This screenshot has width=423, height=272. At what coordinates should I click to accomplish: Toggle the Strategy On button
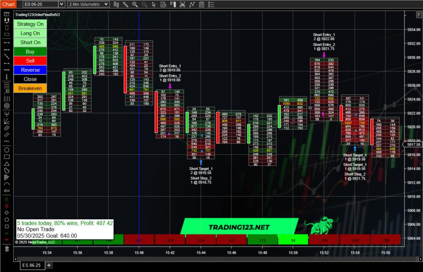(30, 24)
